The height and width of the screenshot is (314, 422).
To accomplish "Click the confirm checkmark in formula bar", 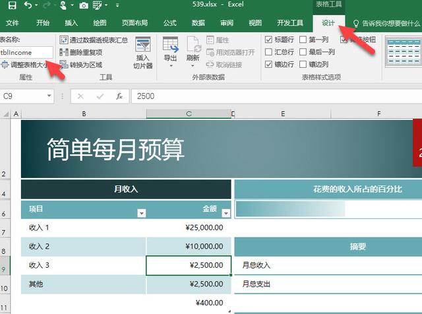I will click(x=100, y=96).
